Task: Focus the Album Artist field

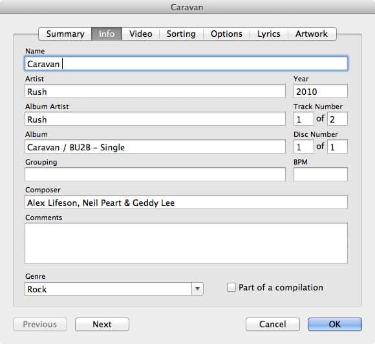Action: (155, 119)
